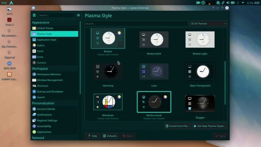This screenshot has height=147, width=261.
Task: Open Global Theme settings
Action: coord(54,28)
